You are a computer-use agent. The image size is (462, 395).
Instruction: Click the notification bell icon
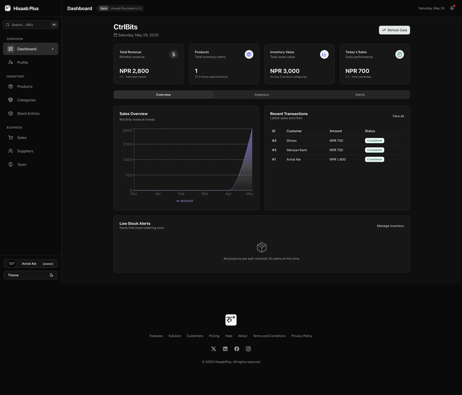coord(452,8)
